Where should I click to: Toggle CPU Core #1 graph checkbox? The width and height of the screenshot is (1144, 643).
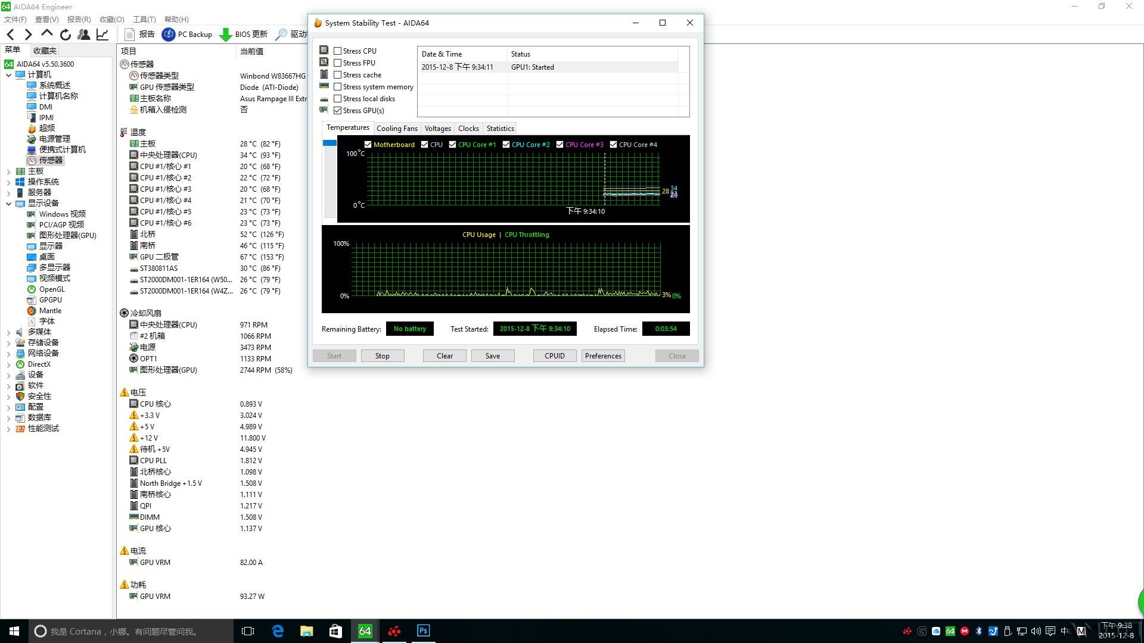click(453, 145)
